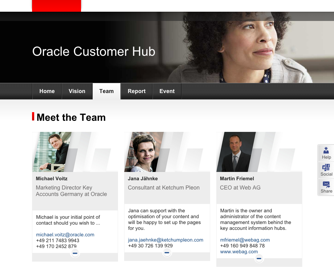The width and height of the screenshot is (334, 273).
Task: Select the name Martin Friemel
Action: tap(237, 179)
